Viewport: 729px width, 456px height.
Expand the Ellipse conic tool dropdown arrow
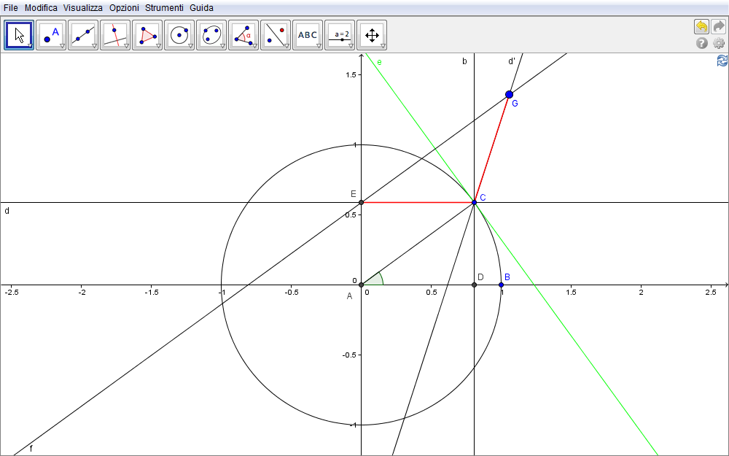point(222,46)
